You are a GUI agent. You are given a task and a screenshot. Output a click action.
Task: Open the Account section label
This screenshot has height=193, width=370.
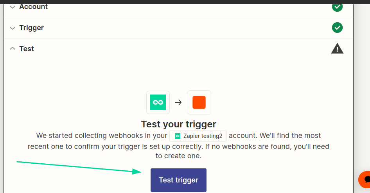click(x=34, y=7)
